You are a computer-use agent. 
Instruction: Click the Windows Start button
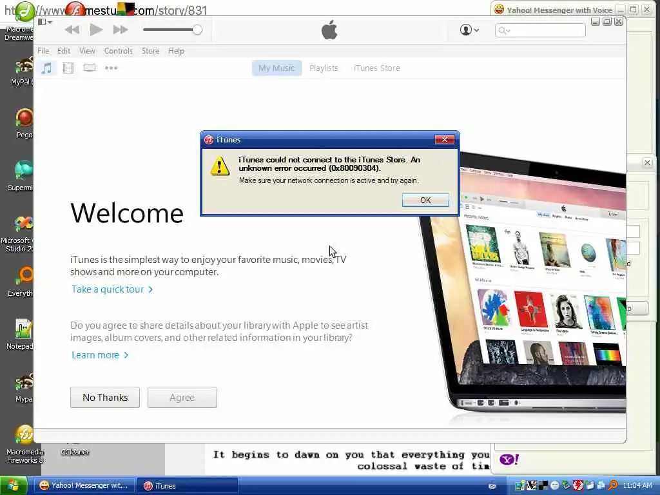(14, 486)
